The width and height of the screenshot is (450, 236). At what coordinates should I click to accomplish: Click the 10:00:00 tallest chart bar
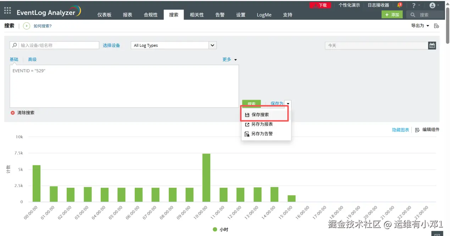coord(206,177)
